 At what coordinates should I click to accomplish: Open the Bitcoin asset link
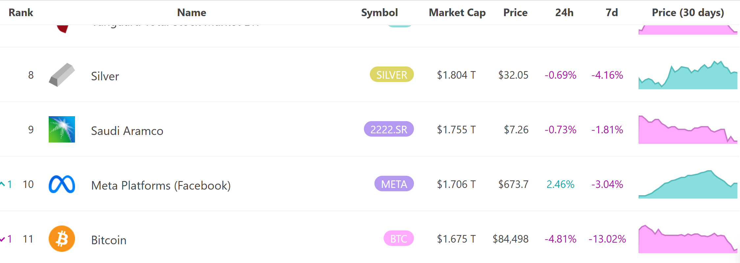pos(109,240)
